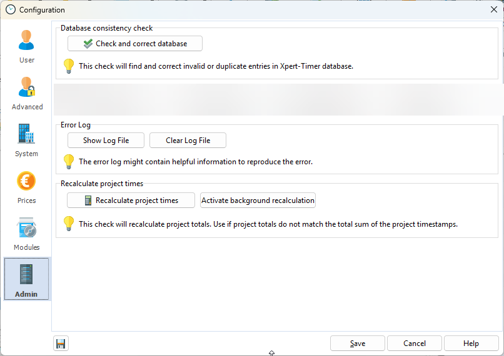Image resolution: width=504 pixels, height=356 pixels.
Task: Cancel the Configuration dialog
Action: pos(415,344)
